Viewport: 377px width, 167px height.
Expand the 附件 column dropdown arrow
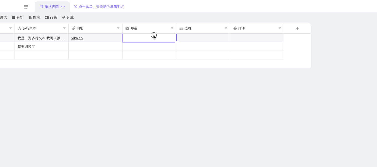click(280, 28)
